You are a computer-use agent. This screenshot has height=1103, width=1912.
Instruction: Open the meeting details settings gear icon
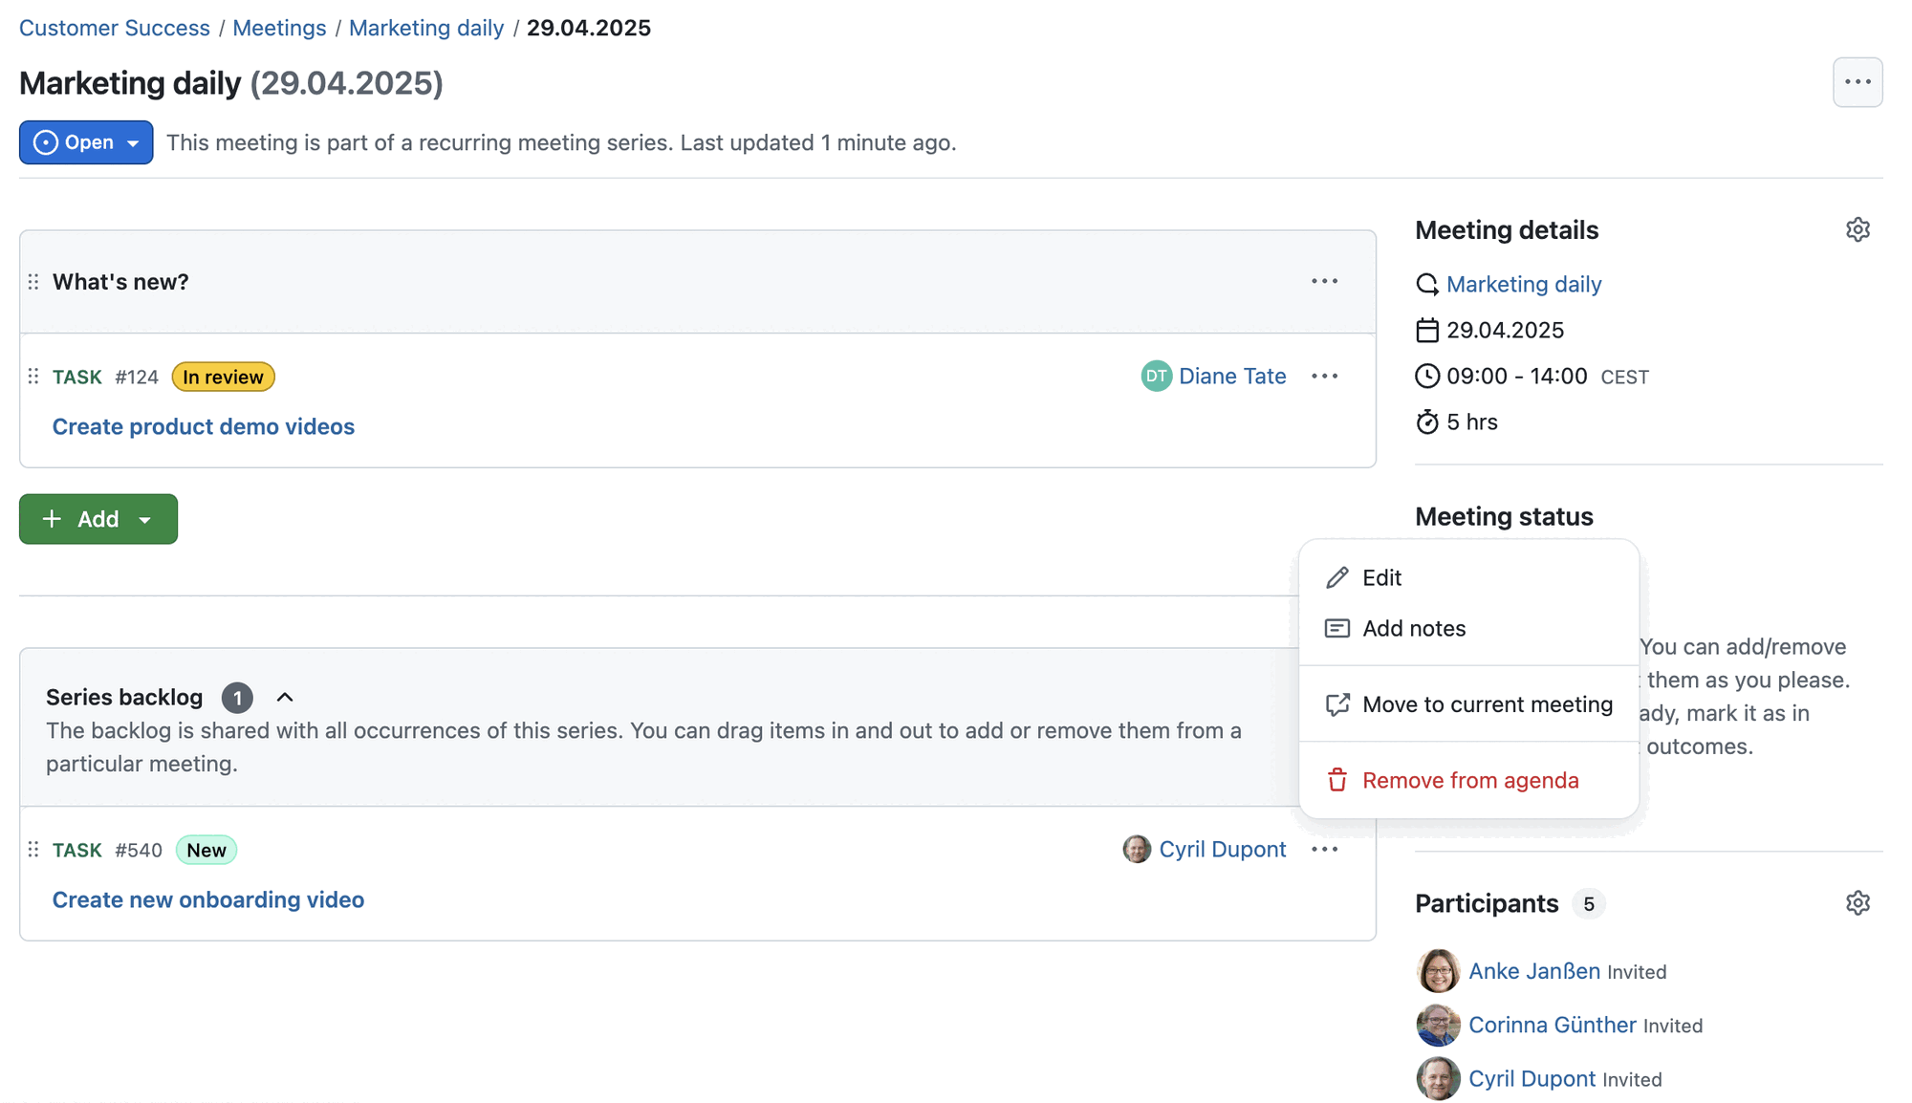click(x=1858, y=229)
